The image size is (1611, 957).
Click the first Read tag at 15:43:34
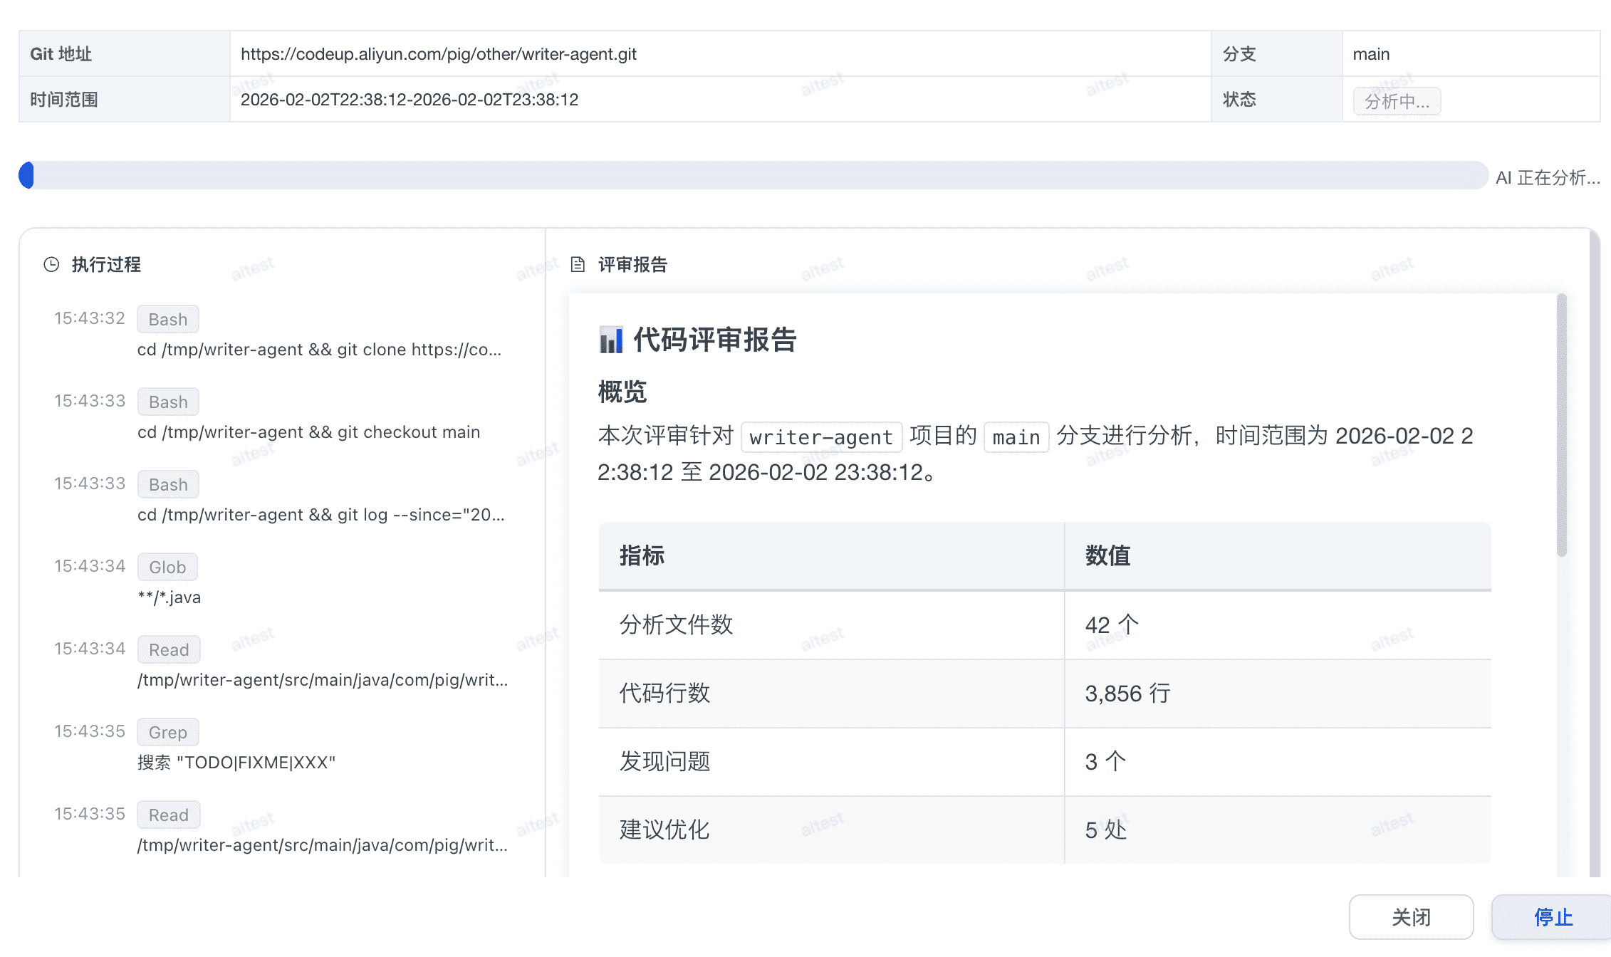[x=169, y=650]
